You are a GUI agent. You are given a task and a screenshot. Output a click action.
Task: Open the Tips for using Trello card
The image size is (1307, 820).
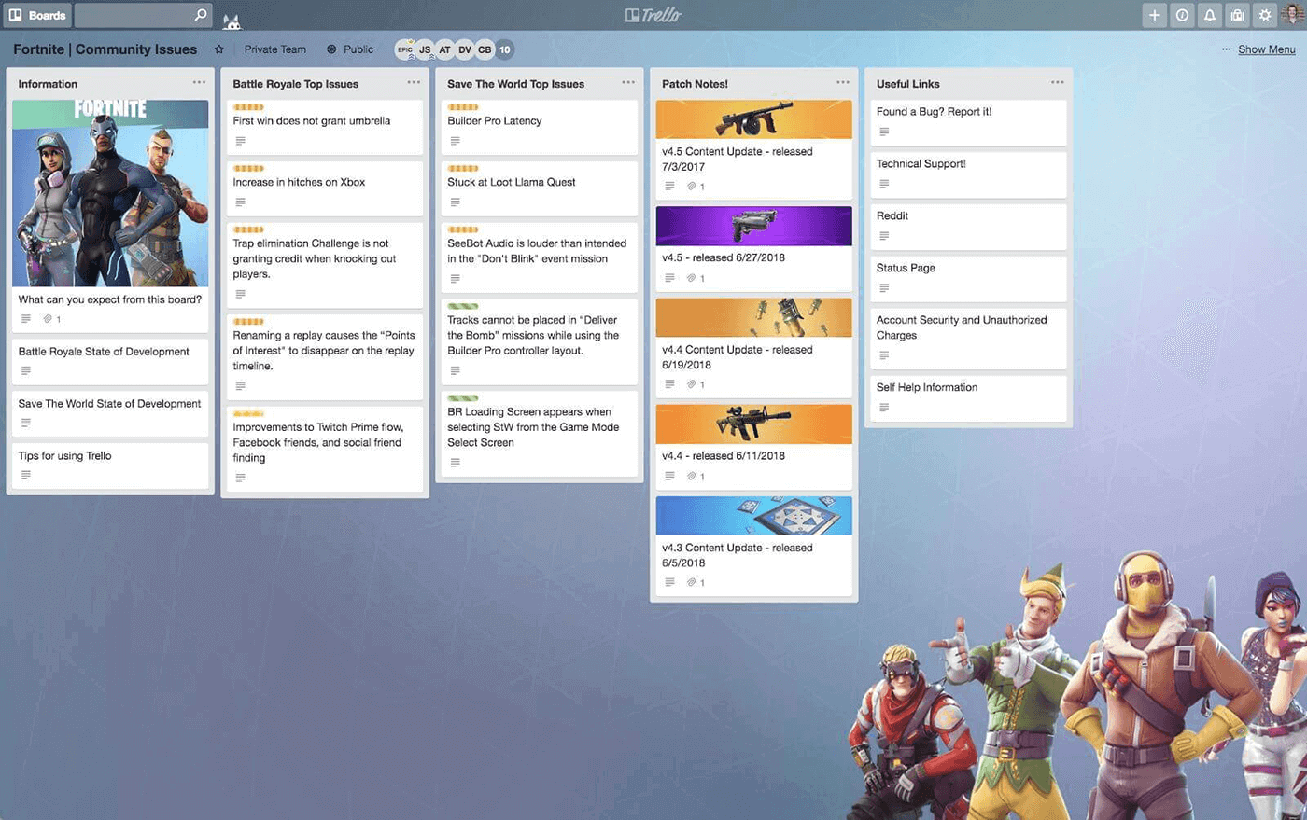coord(110,466)
